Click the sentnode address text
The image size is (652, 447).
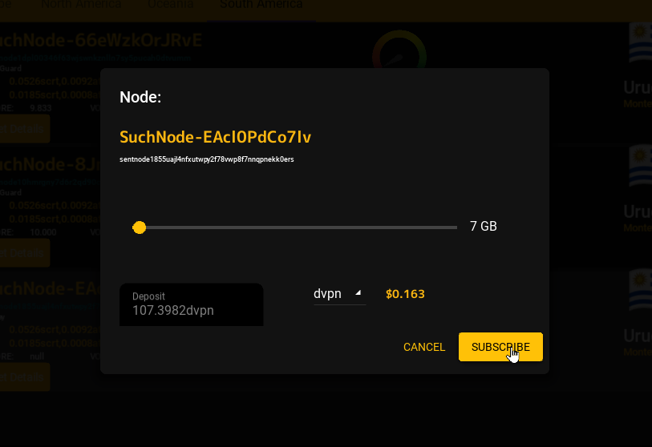(207, 159)
